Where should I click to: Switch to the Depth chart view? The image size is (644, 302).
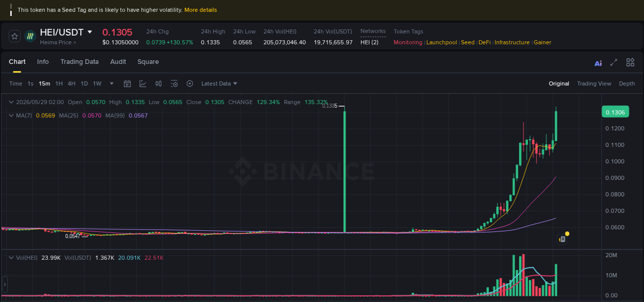pyautogui.click(x=627, y=83)
